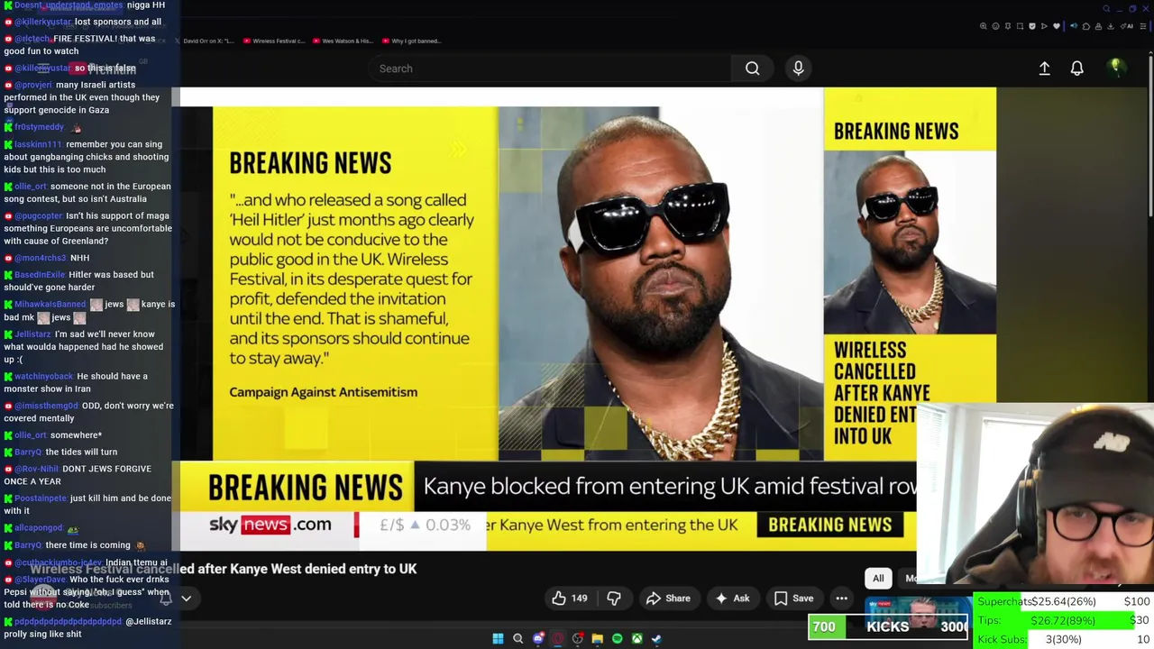Click chat username '@Rov-Nihil'
Viewport: 1154px width, 649px height.
click(37, 469)
